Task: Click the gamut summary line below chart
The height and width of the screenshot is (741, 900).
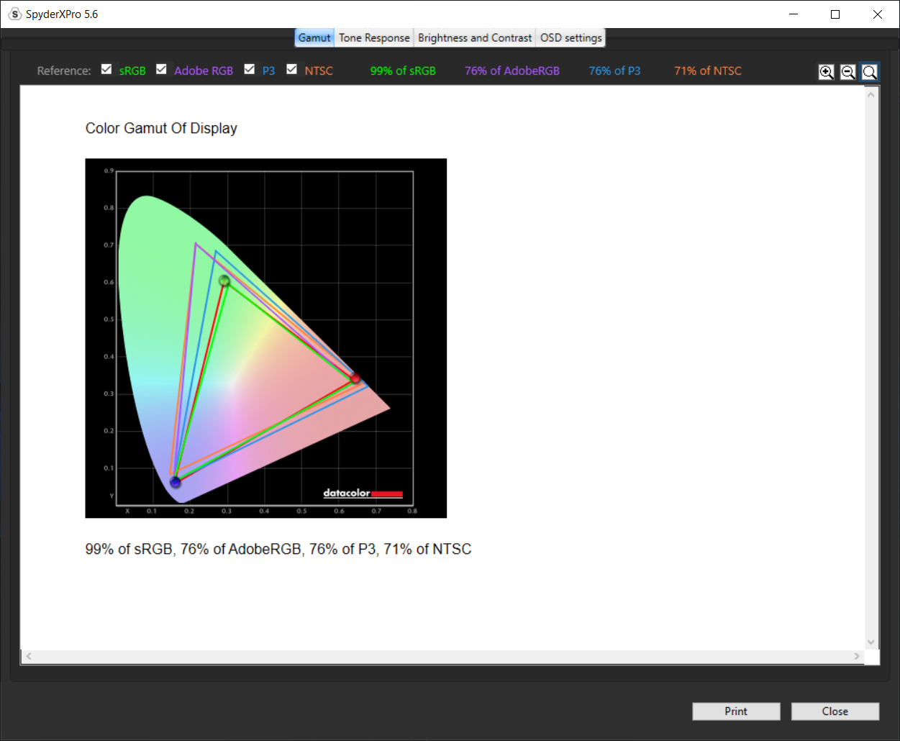Action: coord(278,549)
